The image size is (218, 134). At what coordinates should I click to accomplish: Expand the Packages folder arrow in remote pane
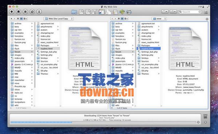[x=159, y=46]
